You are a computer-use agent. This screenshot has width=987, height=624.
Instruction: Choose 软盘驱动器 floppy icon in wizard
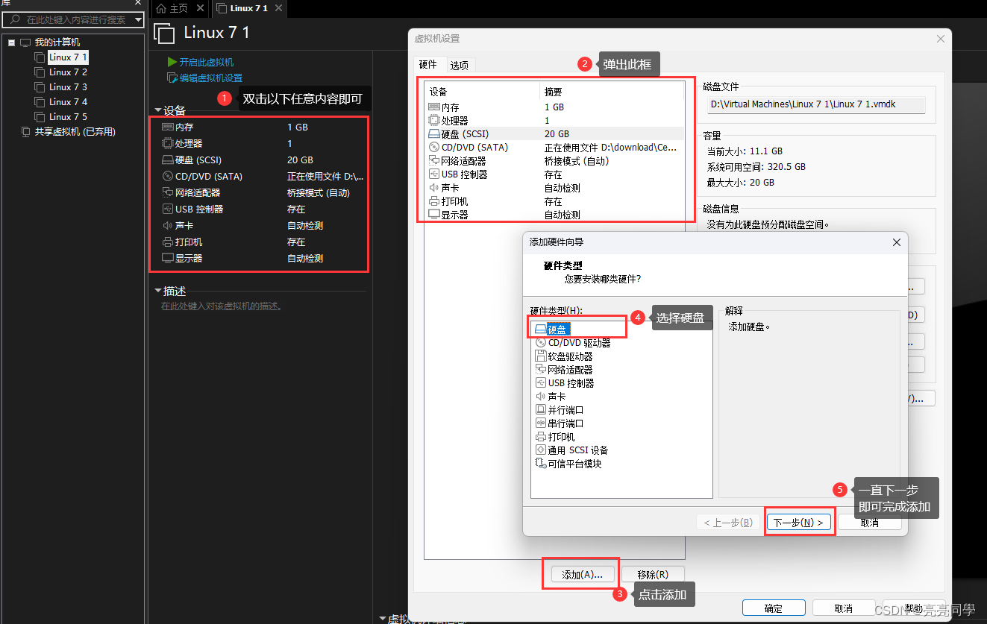(x=541, y=356)
